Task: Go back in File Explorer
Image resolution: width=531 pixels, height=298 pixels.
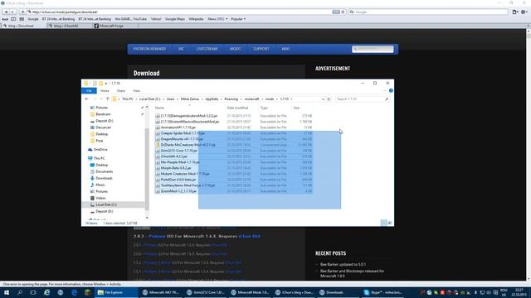Action: [86, 99]
